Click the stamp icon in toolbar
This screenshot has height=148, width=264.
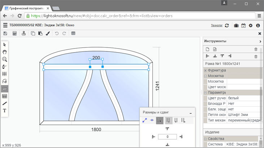23,33
